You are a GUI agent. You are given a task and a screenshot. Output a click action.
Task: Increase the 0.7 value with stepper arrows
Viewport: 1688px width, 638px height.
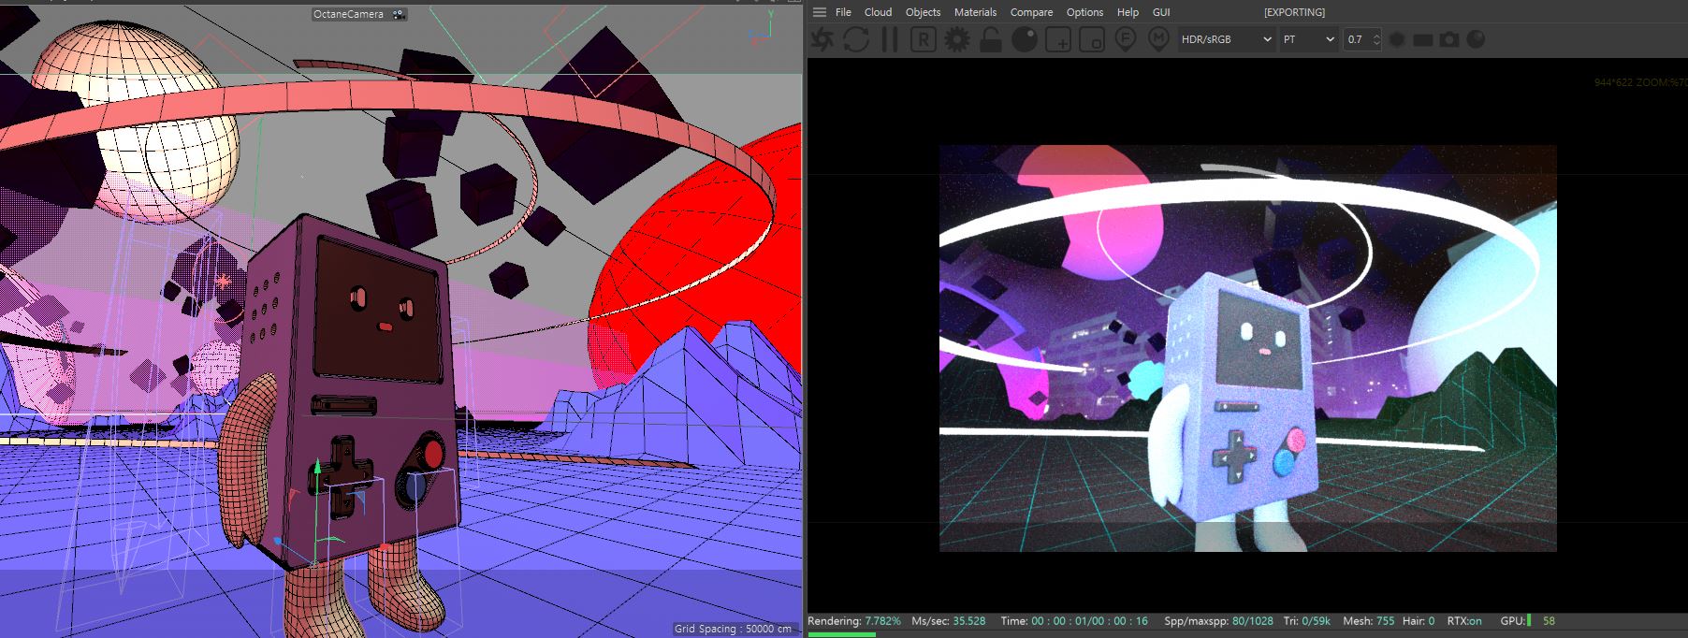coord(1376,36)
